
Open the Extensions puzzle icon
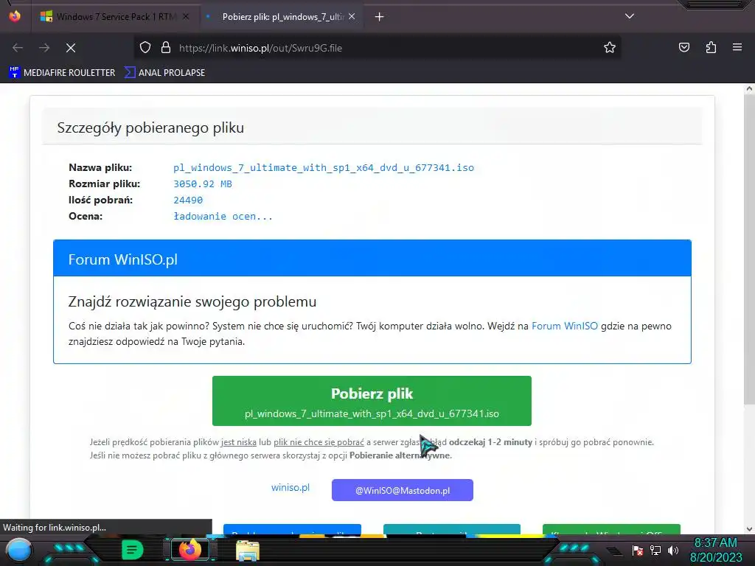tap(711, 47)
